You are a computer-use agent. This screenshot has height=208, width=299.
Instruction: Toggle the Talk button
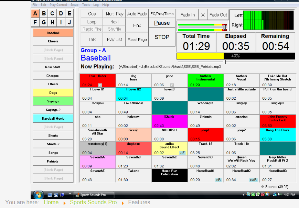coord(92,40)
